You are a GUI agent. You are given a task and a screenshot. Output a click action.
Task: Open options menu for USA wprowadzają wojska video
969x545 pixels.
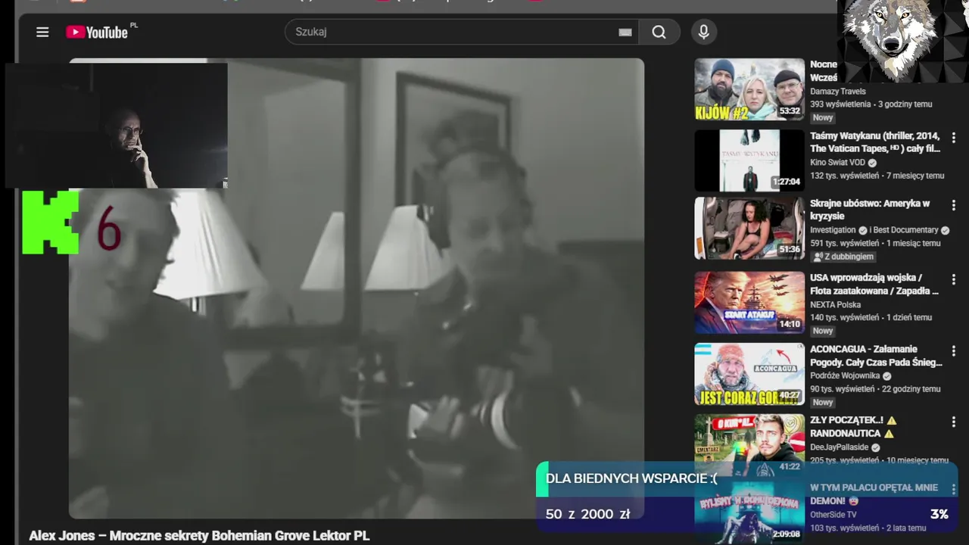click(x=954, y=280)
